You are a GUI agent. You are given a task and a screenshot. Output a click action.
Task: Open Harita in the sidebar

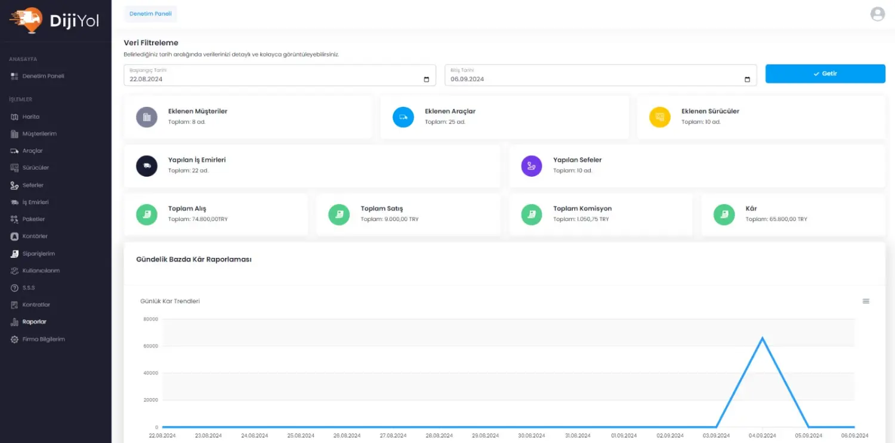tap(31, 117)
